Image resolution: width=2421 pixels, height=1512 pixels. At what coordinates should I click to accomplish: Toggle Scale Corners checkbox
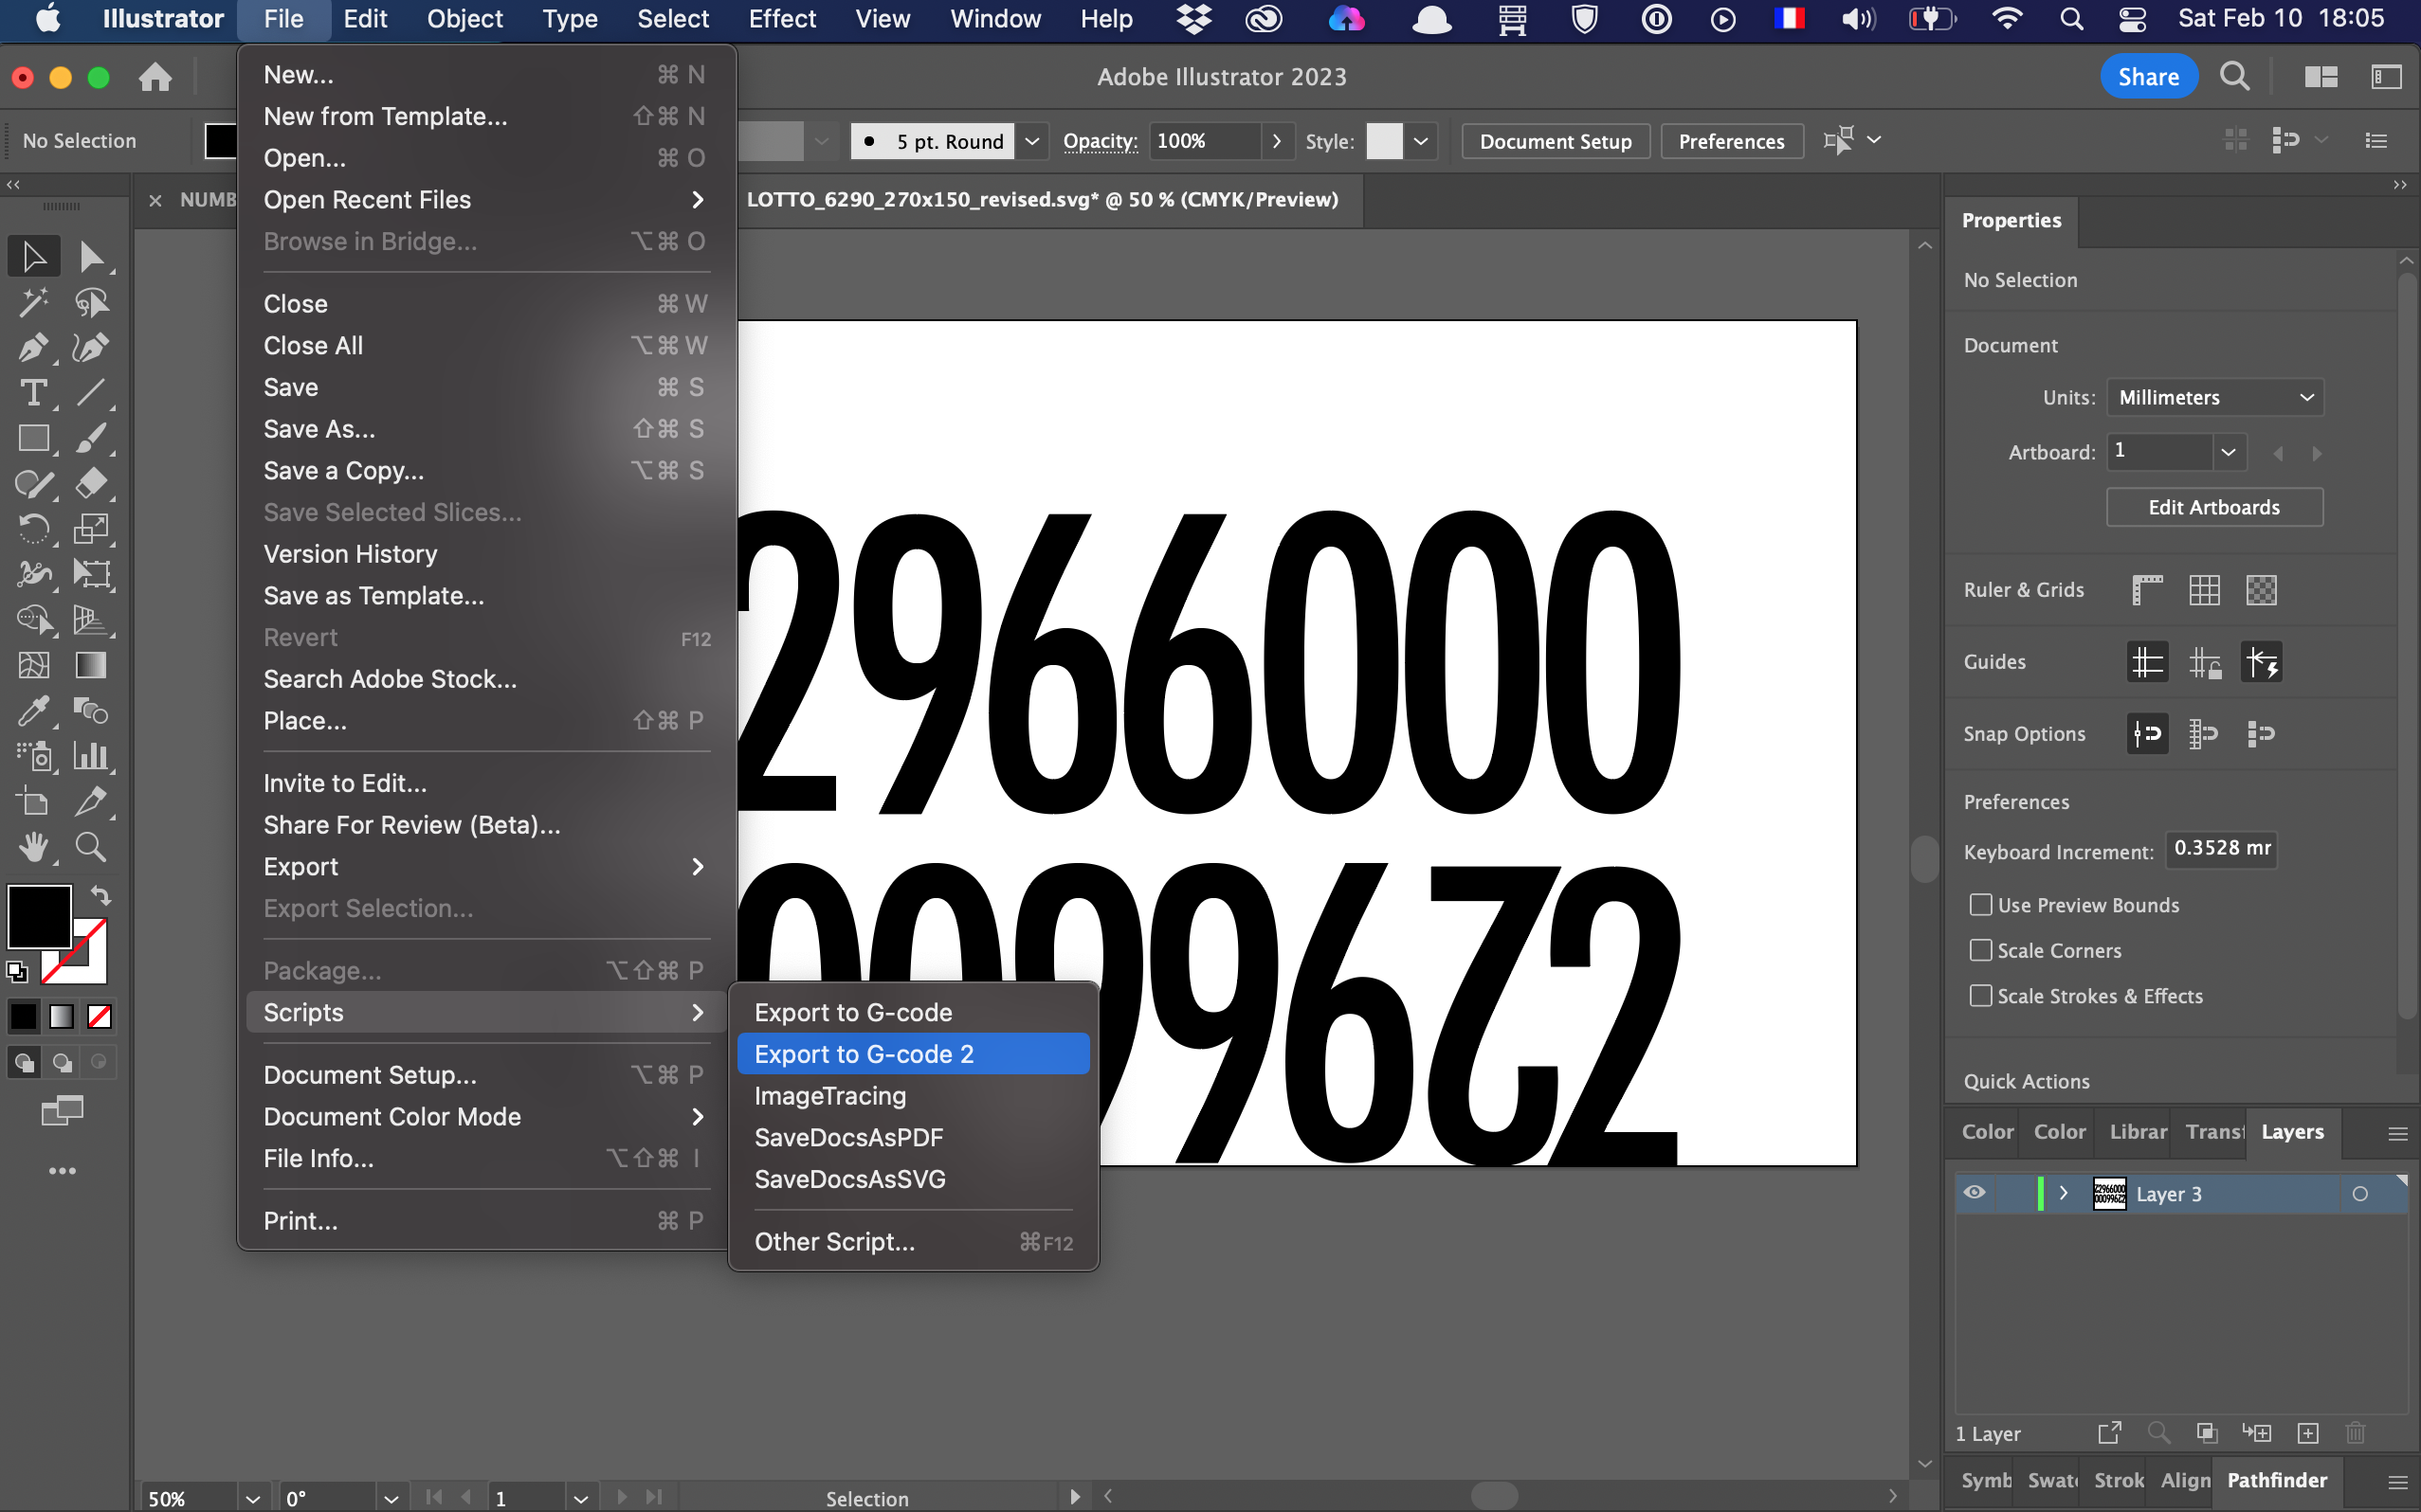click(x=1980, y=950)
